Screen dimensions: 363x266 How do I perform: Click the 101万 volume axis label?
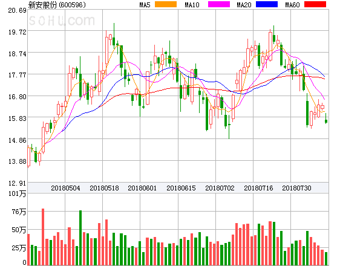click(17, 193)
